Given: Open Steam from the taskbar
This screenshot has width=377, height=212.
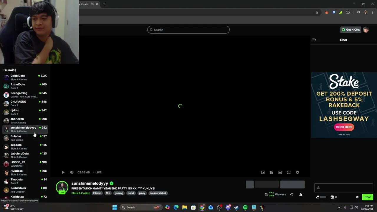Looking at the screenshot, I should click(237, 207).
